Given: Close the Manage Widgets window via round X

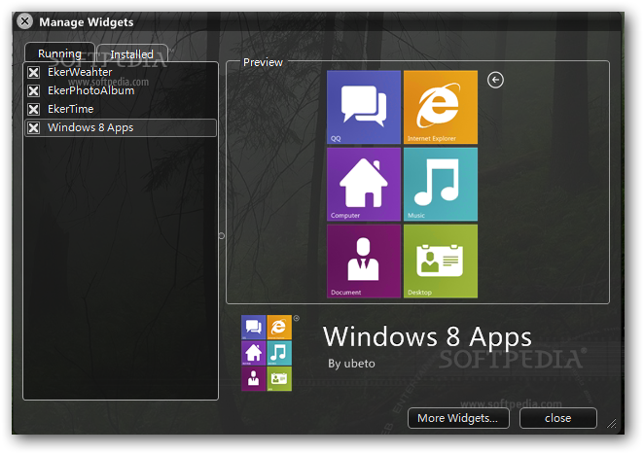Looking at the screenshot, I should (24, 21).
